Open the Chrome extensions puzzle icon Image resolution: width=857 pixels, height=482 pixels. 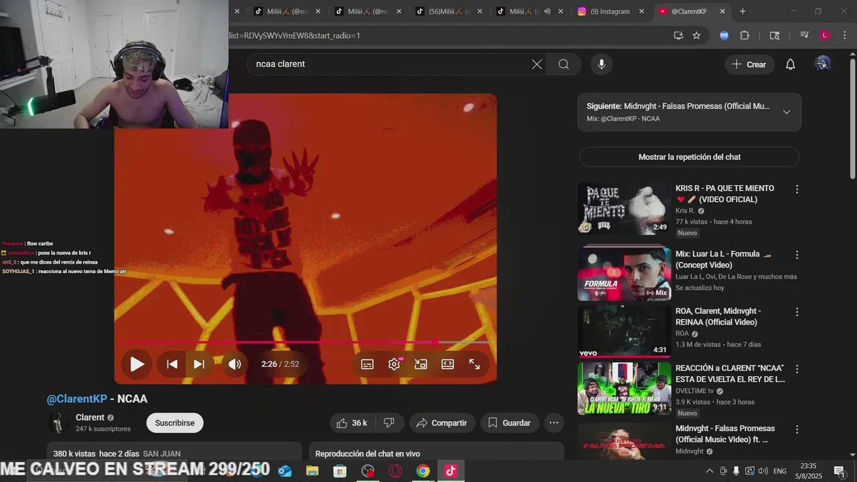point(745,35)
